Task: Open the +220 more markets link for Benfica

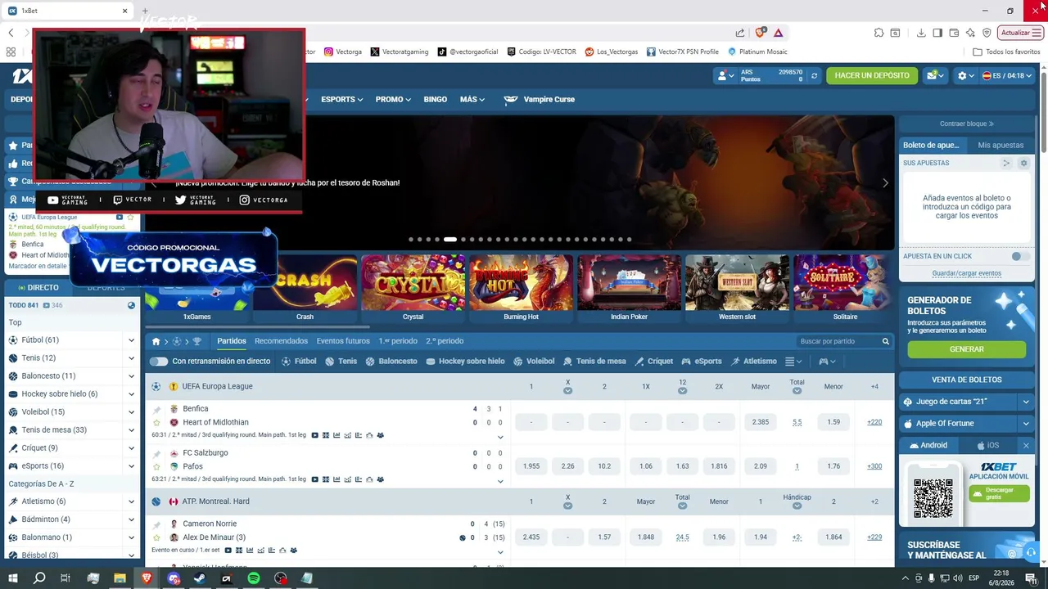Action: tap(874, 423)
